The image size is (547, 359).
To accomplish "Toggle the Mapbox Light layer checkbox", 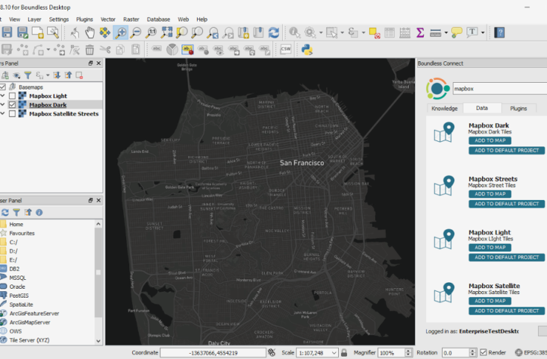I will [13, 96].
